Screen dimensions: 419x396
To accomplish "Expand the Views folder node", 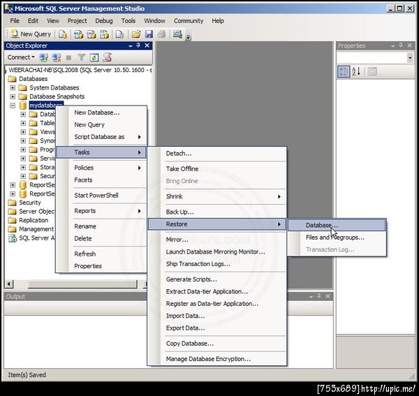I will [x=23, y=132].
